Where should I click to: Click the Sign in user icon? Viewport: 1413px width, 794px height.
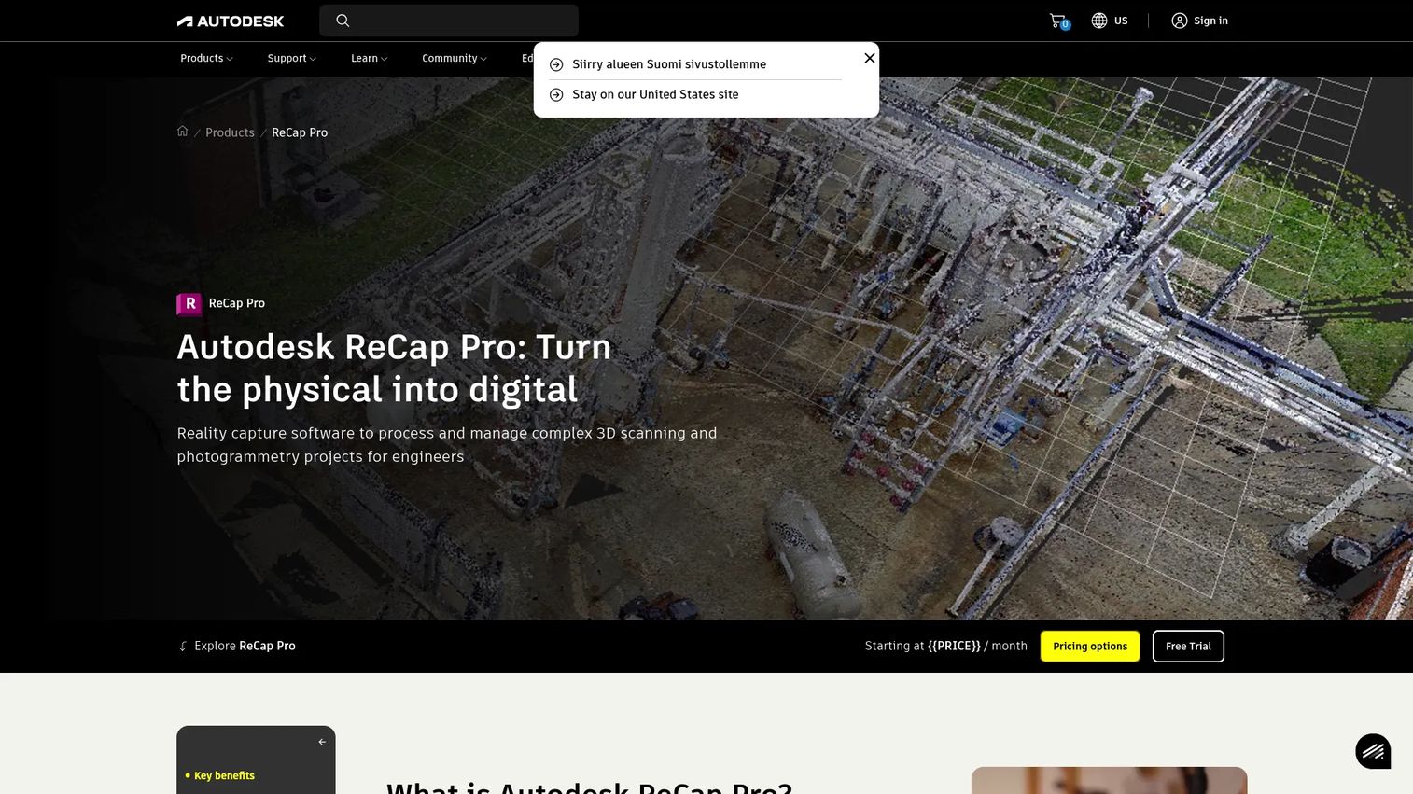(x=1180, y=21)
